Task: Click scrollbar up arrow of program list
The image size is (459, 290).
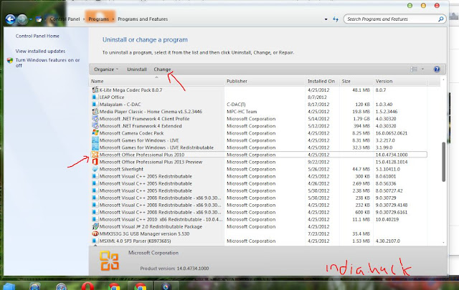Action: [x=443, y=79]
